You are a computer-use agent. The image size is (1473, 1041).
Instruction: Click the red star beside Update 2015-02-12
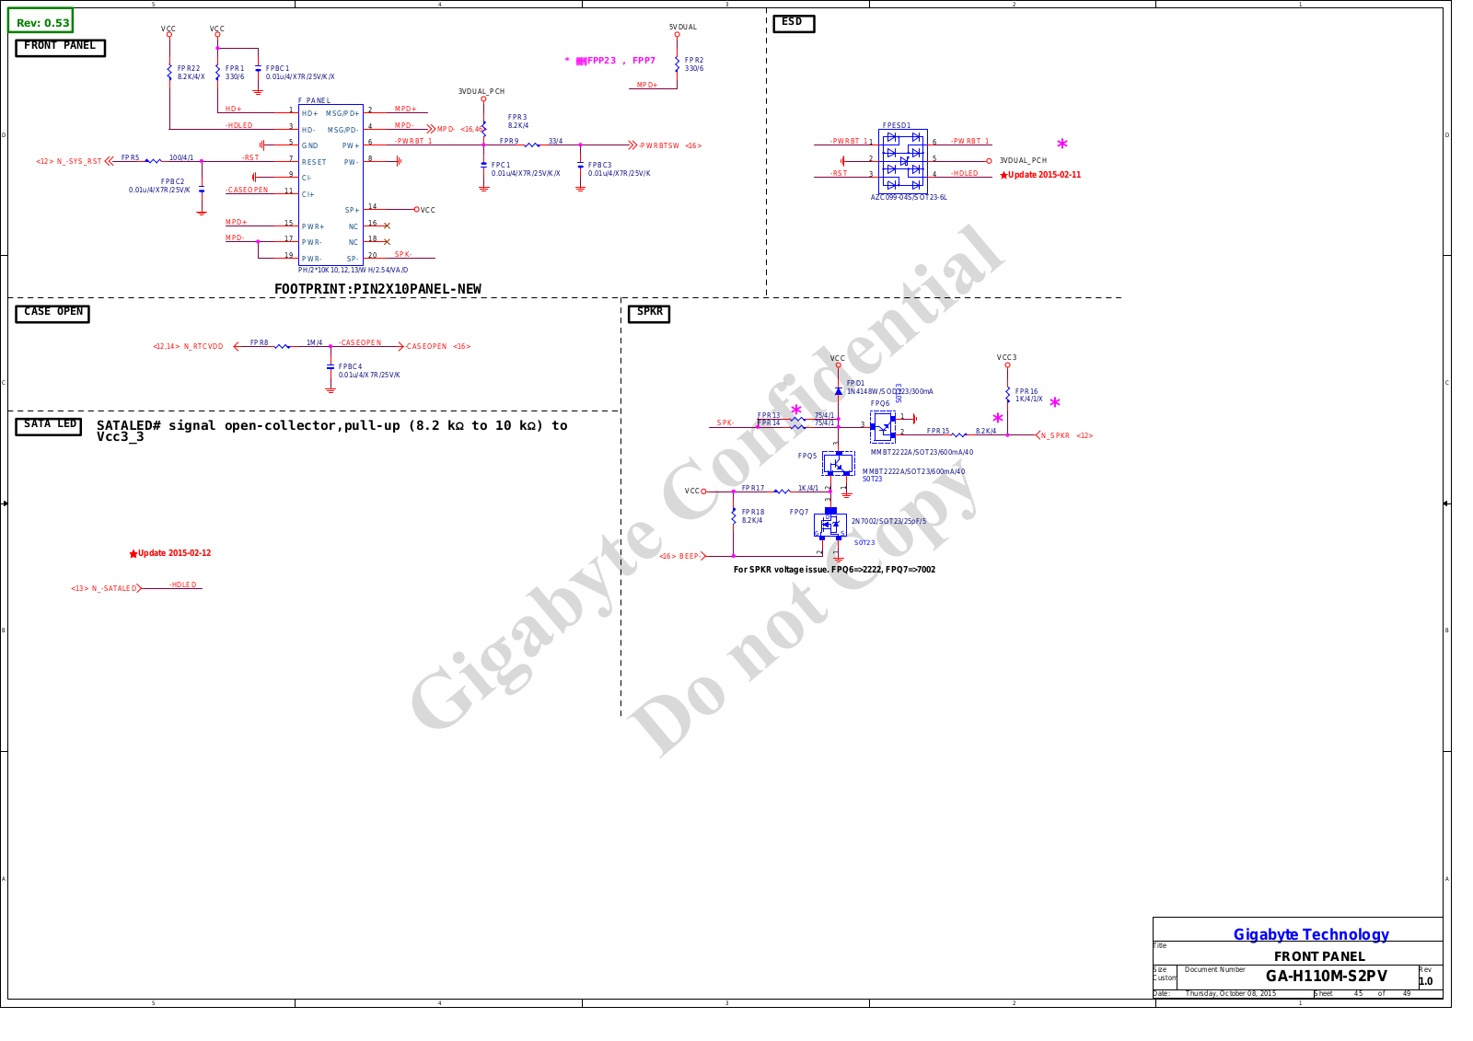click(x=133, y=554)
